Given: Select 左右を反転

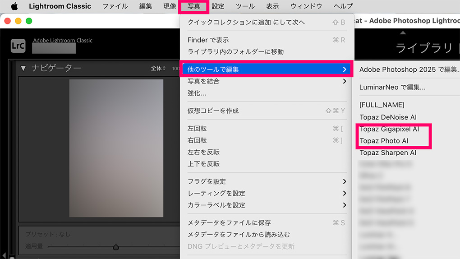Looking at the screenshot, I should pyautogui.click(x=267, y=152).
